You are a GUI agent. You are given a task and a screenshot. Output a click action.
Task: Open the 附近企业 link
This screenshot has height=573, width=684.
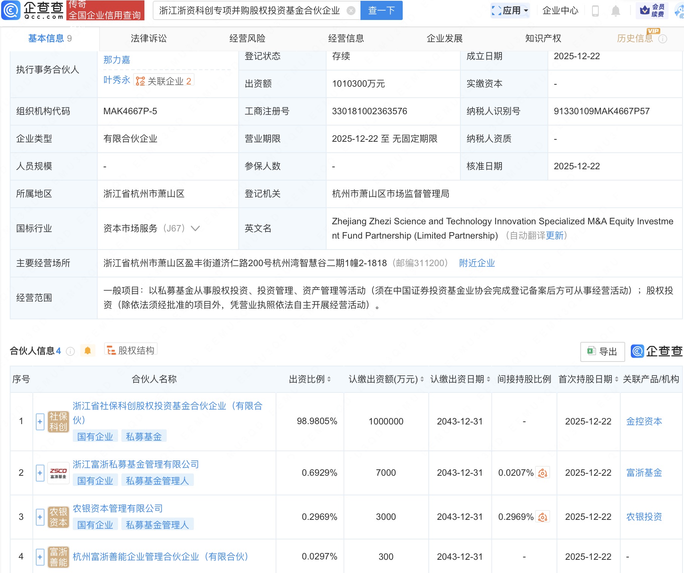click(477, 263)
